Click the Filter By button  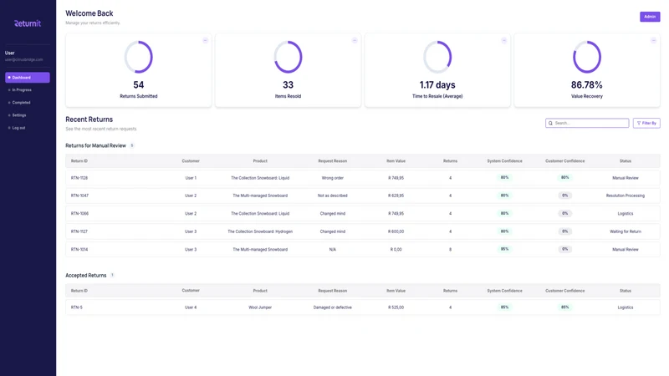point(646,123)
